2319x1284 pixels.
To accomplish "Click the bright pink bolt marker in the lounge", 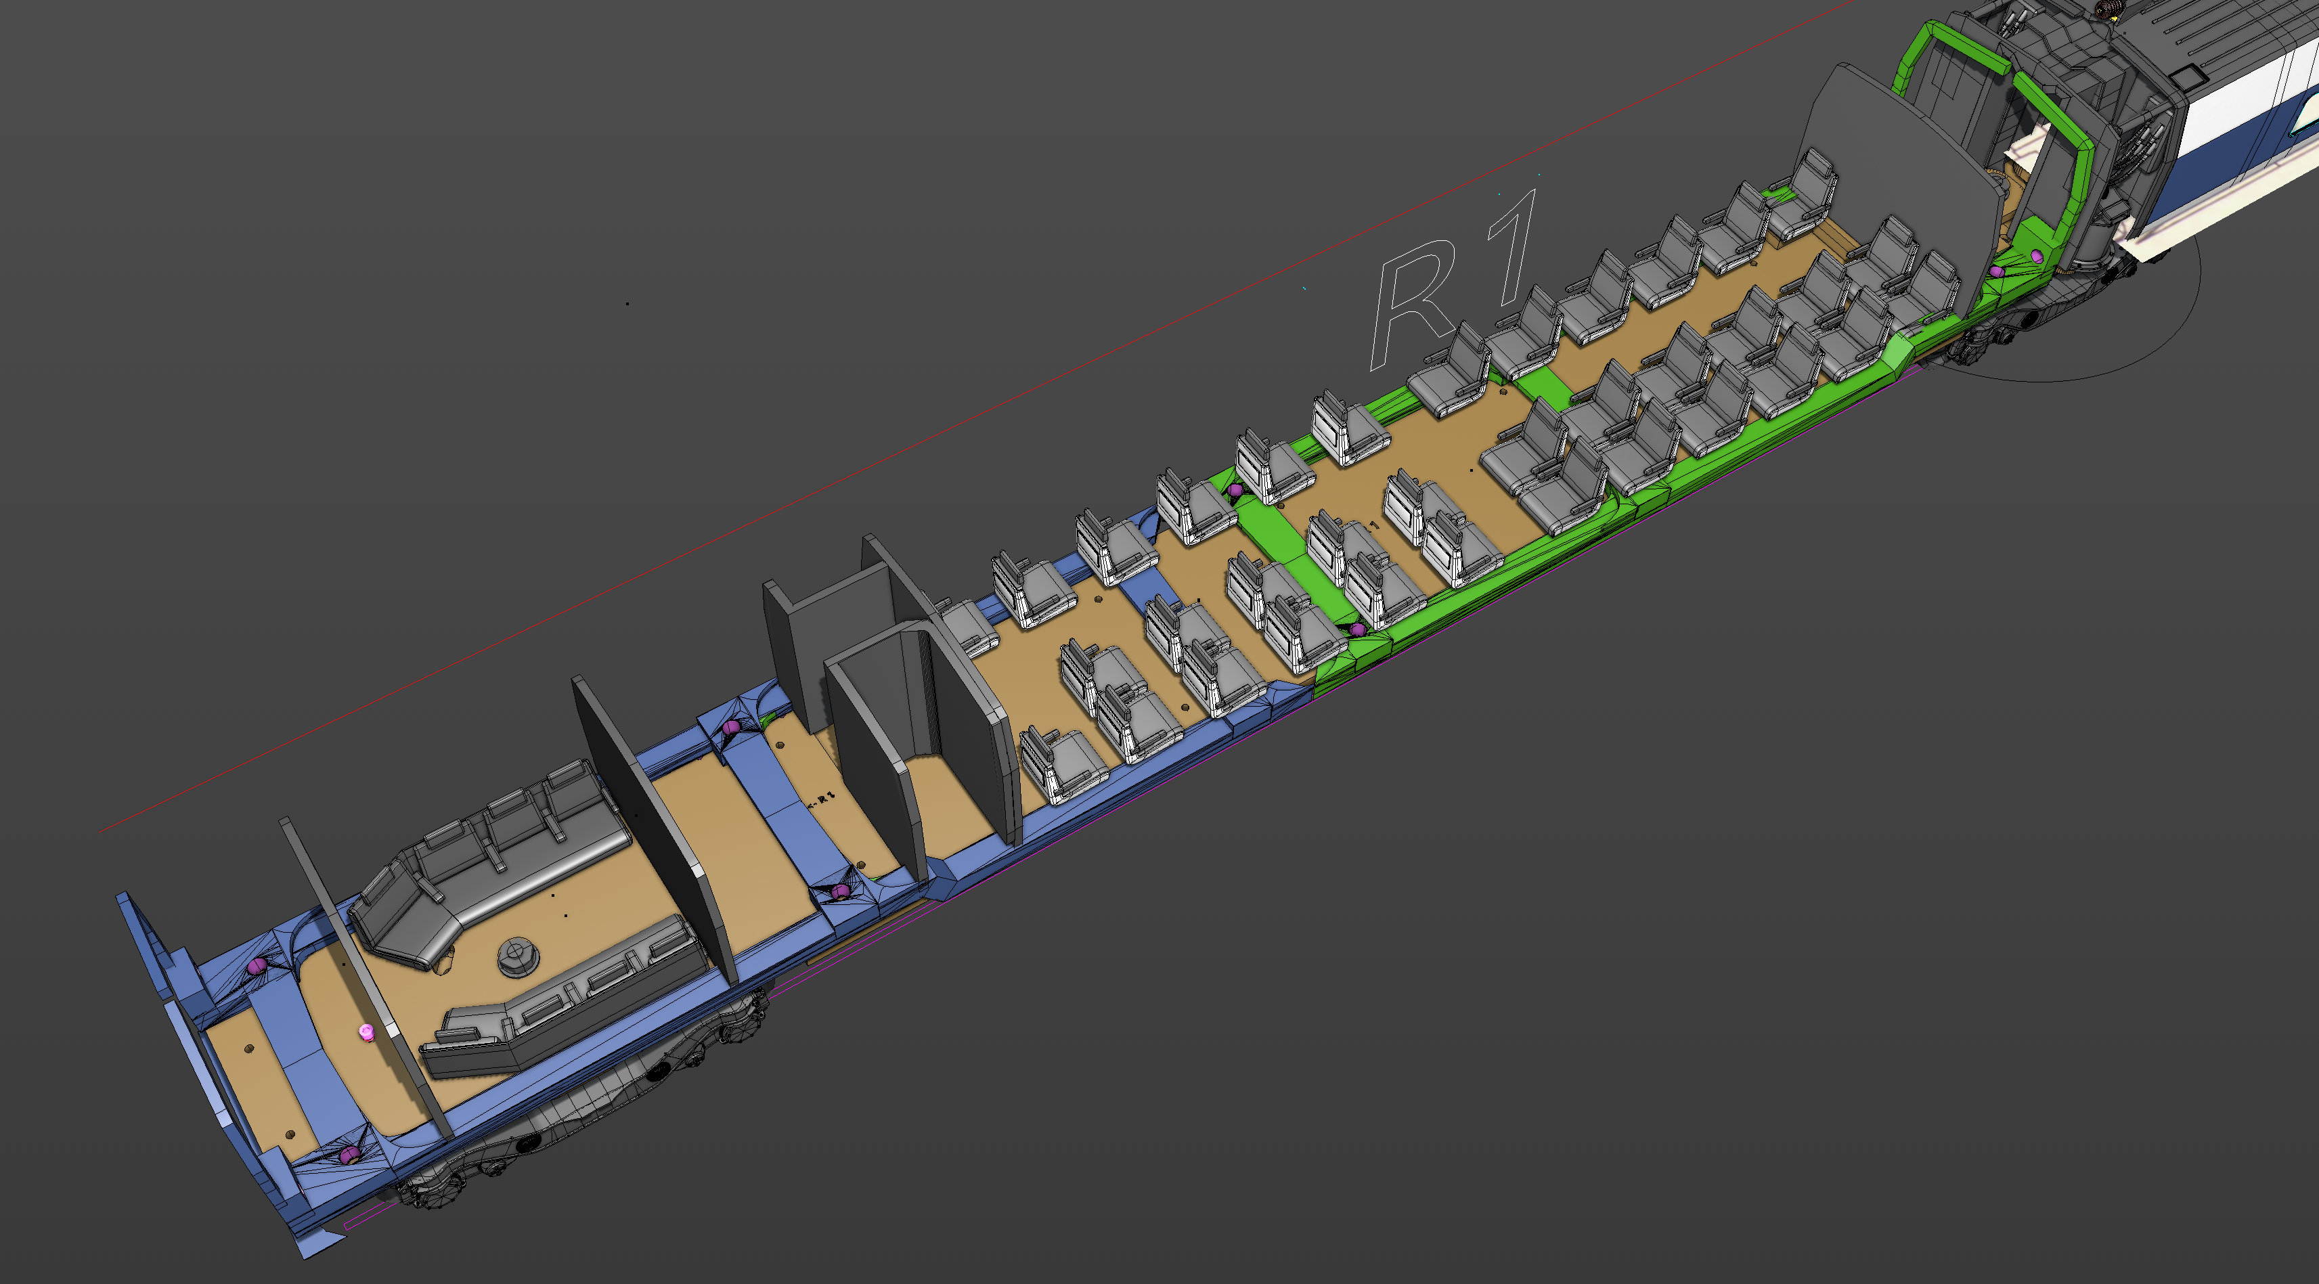I will tap(366, 1032).
